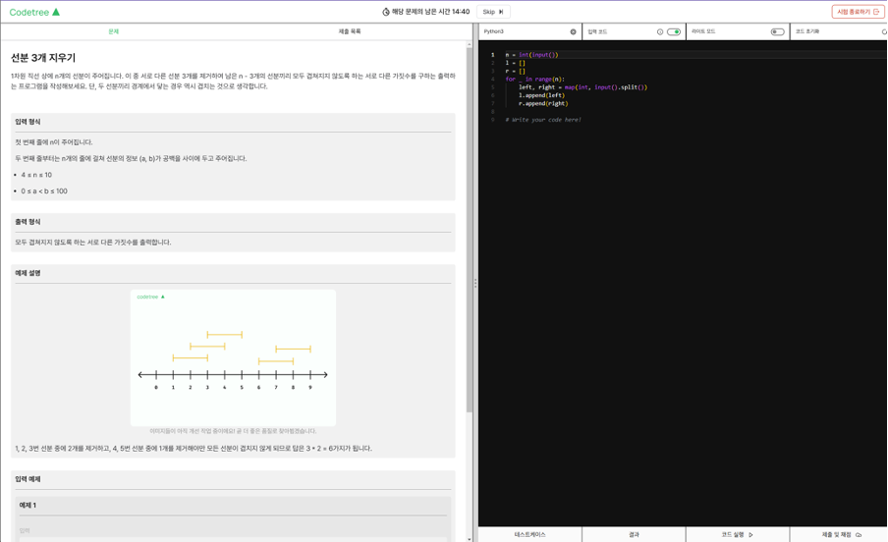Viewport: 888px width, 542px height.
Task: Toggle the 입력 코드 switch
Action: click(x=673, y=31)
